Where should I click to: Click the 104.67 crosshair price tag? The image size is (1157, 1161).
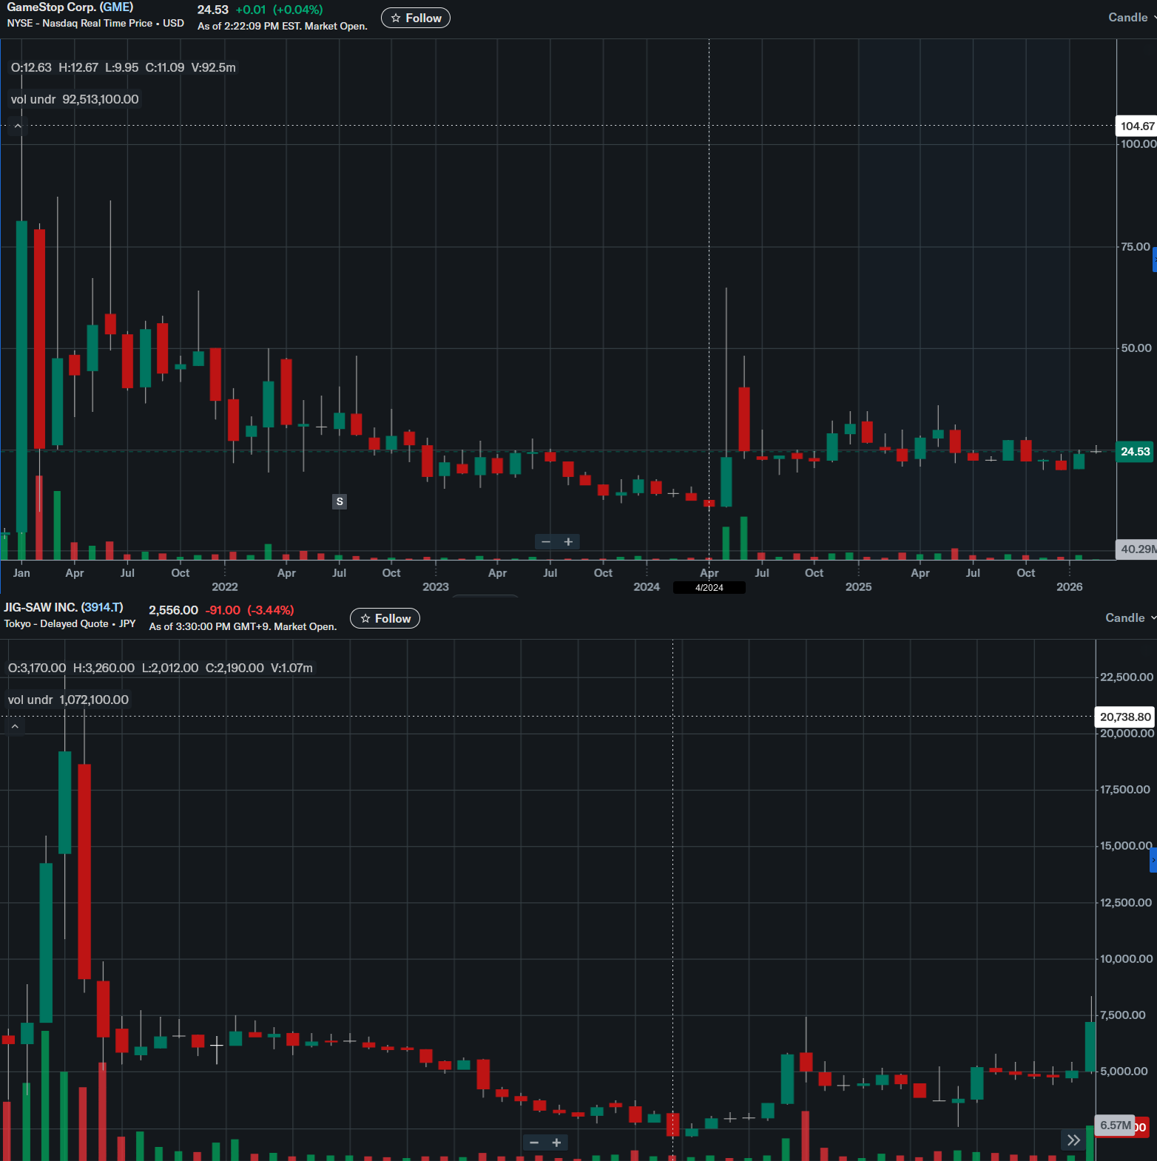click(x=1136, y=126)
